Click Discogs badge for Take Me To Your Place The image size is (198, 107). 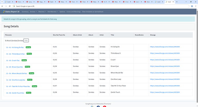click(x=34, y=86)
